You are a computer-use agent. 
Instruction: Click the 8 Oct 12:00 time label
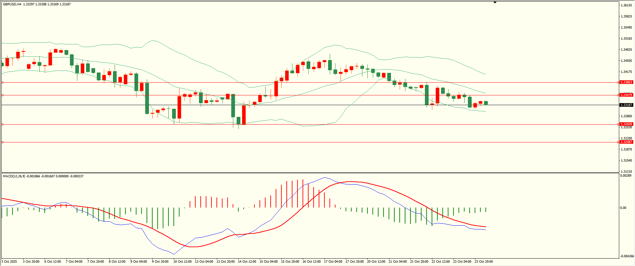point(117,262)
